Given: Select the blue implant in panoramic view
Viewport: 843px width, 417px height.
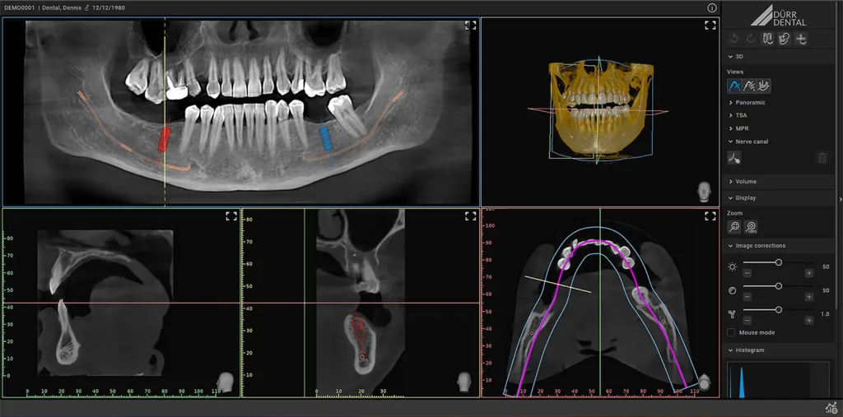Looking at the screenshot, I should 325,137.
